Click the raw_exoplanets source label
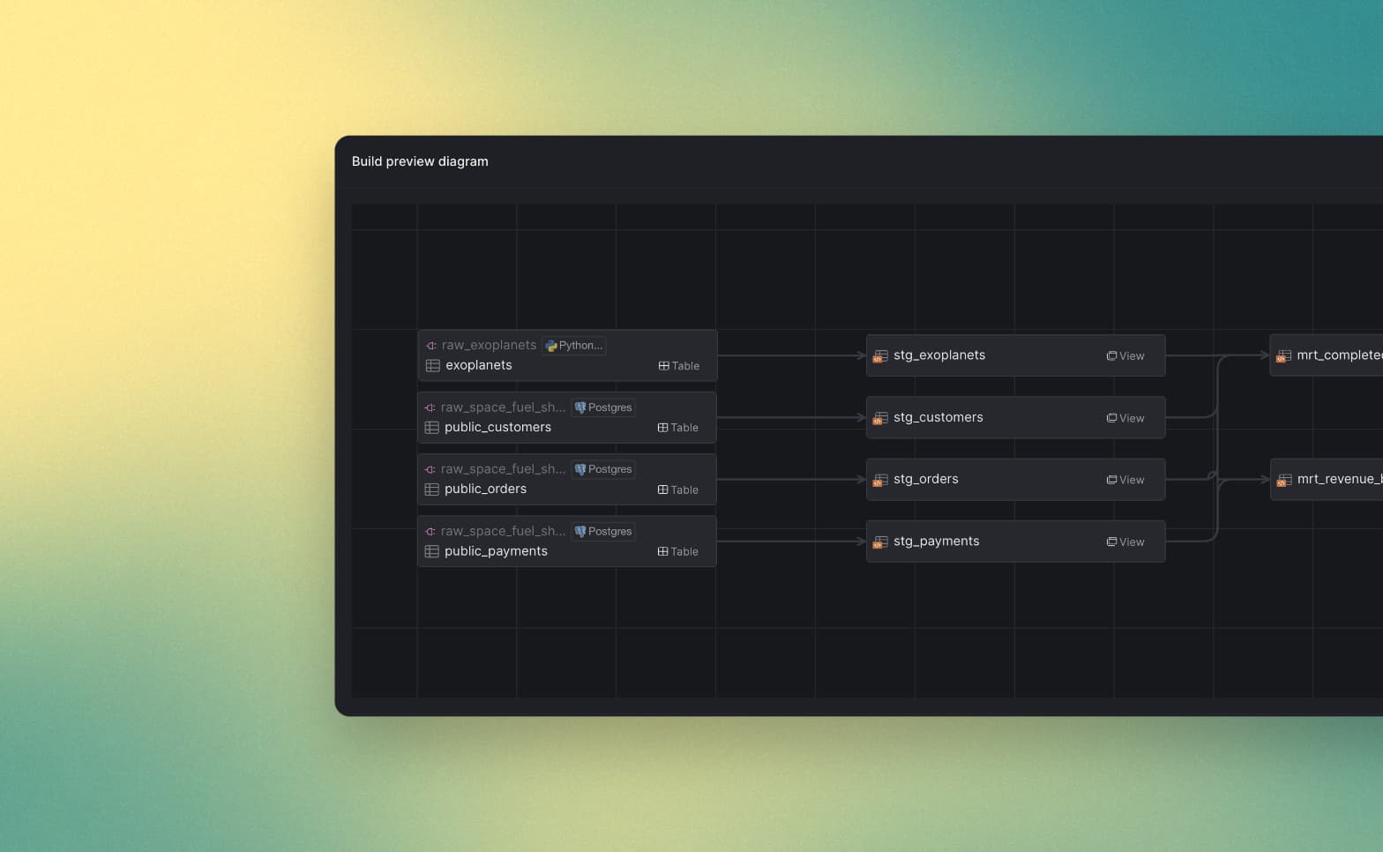 point(489,345)
